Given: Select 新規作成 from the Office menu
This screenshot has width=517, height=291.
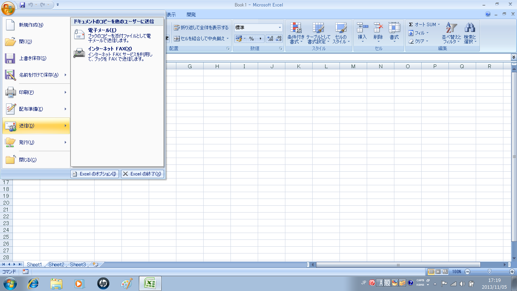Looking at the screenshot, I should (31, 25).
